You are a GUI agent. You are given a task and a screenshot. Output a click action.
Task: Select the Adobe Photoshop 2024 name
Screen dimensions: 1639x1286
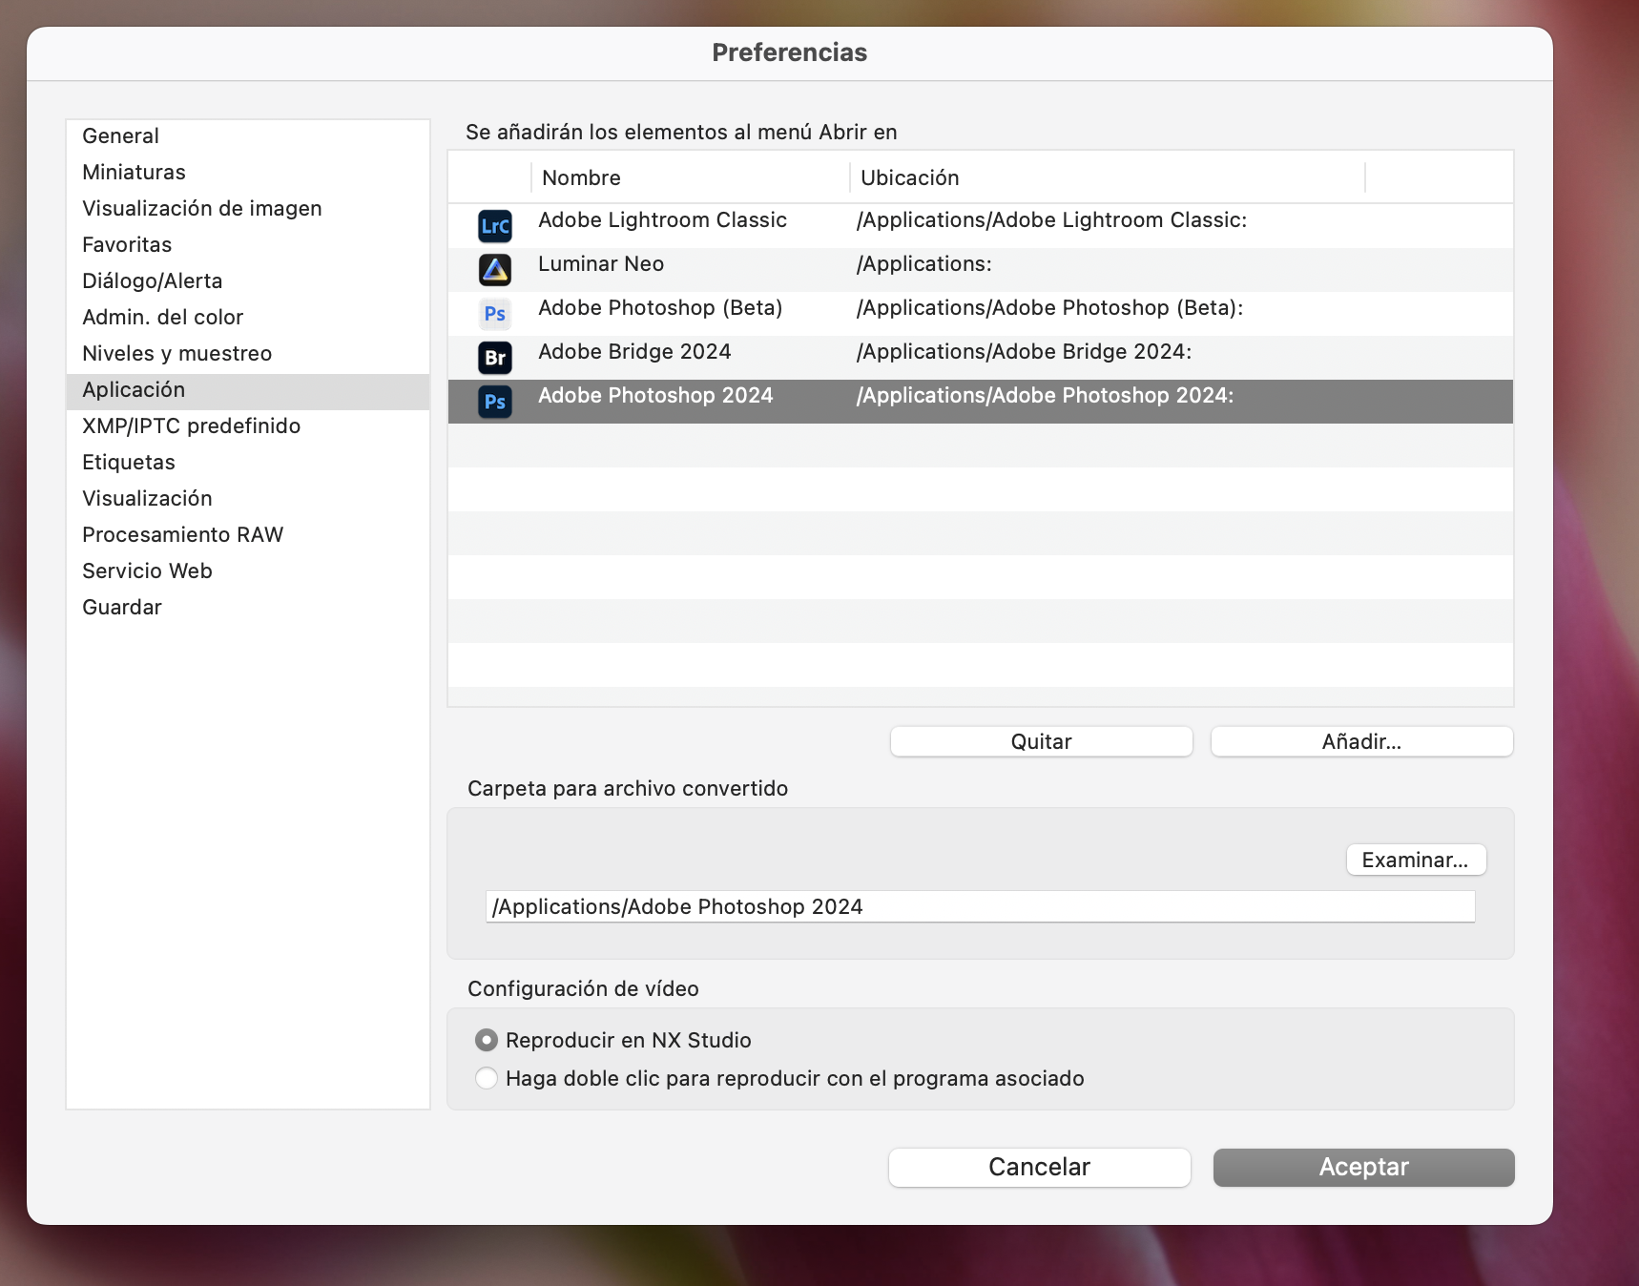click(655, 396)
